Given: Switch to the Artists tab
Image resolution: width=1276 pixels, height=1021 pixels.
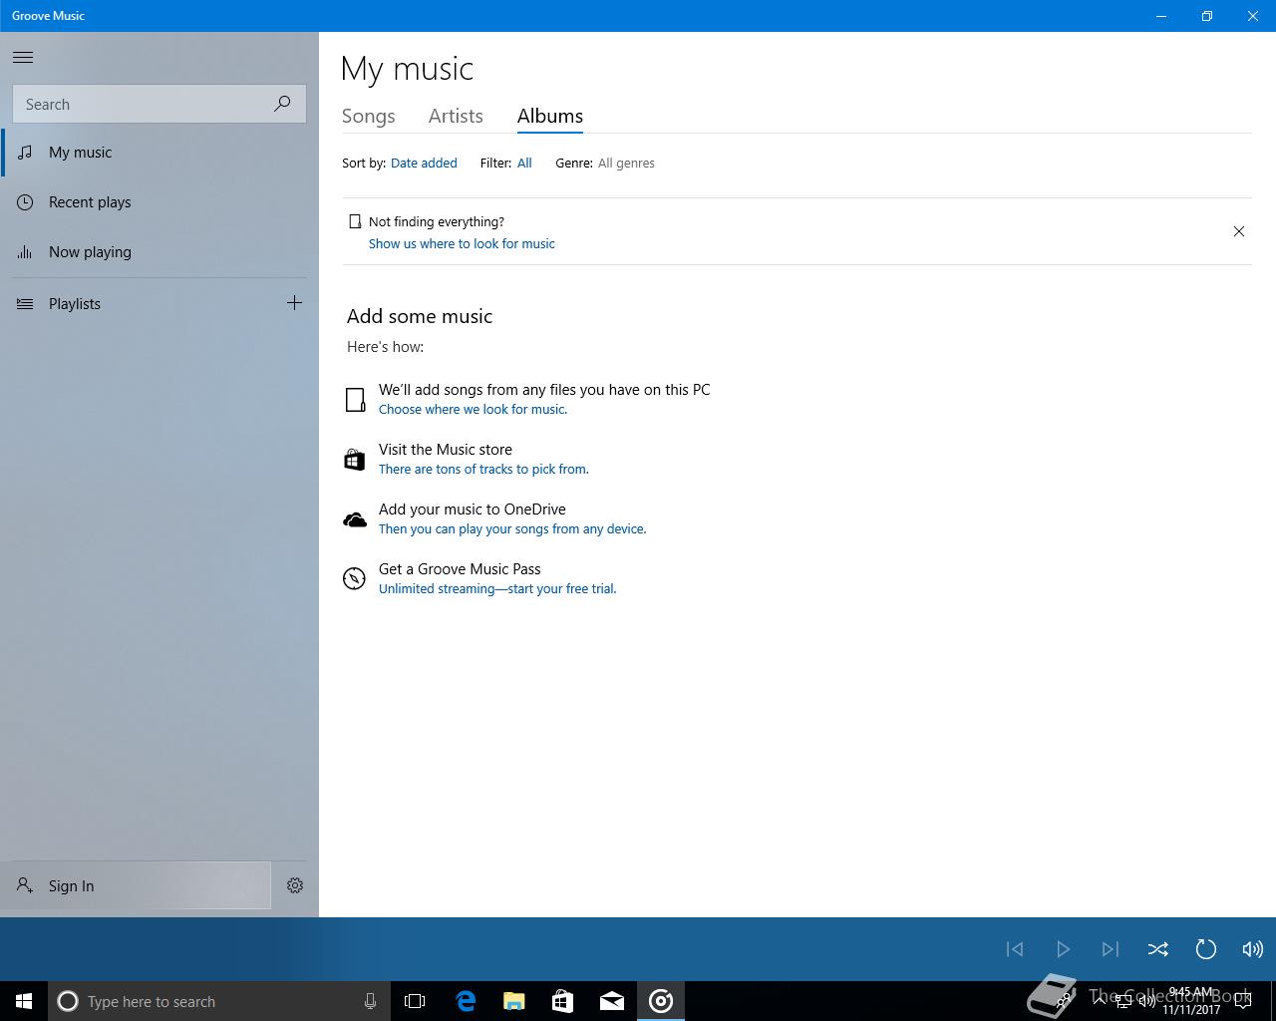Looking at the screenshot, I should [456, 116].
